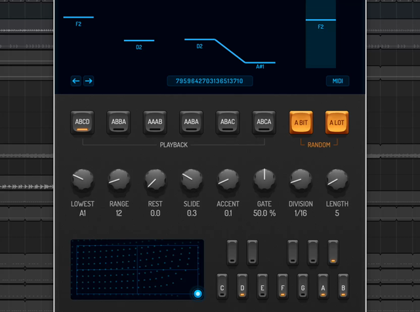The height and width of the screenshot is (312, 420).
Task: Toggle the D sharp black key
Action: pos(252,252)
